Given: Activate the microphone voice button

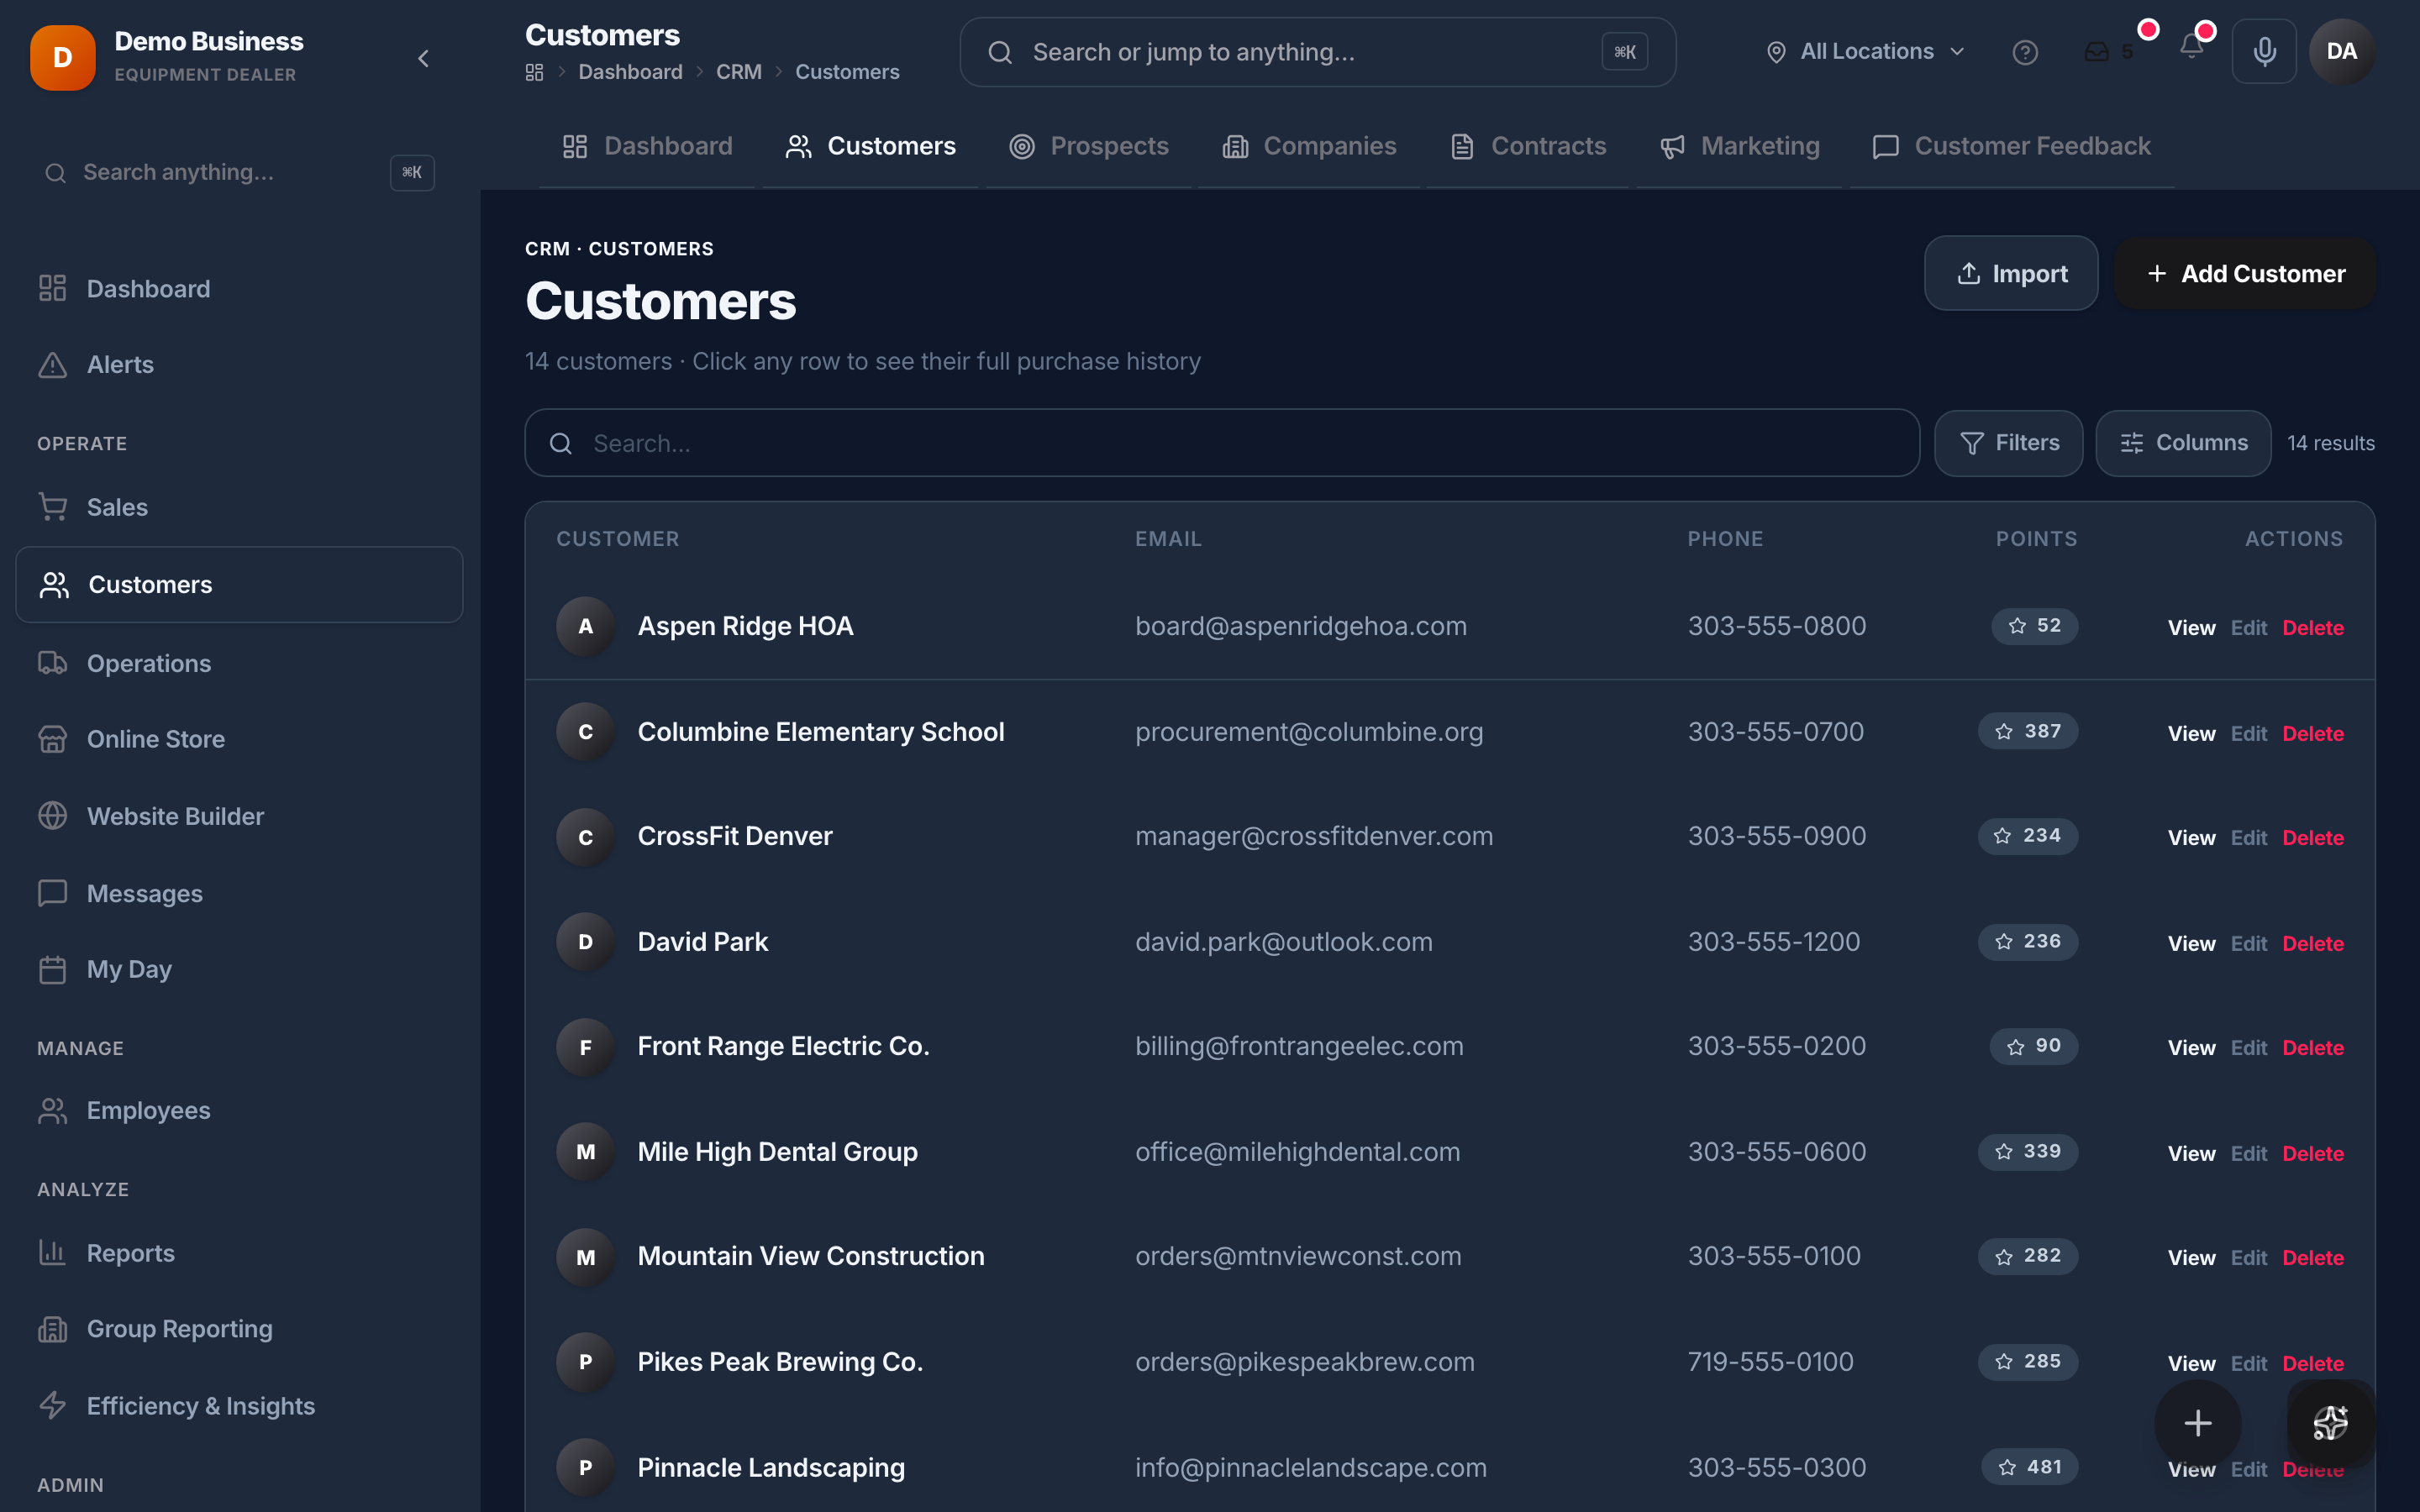Looking at the screenshot, I should click(2264, 51).
